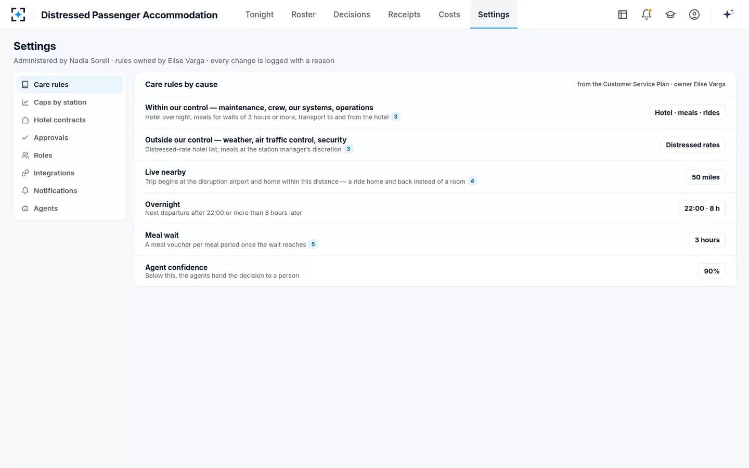Click badge 4 on Live nearby row
749x468 pixels.
point(472,181)
